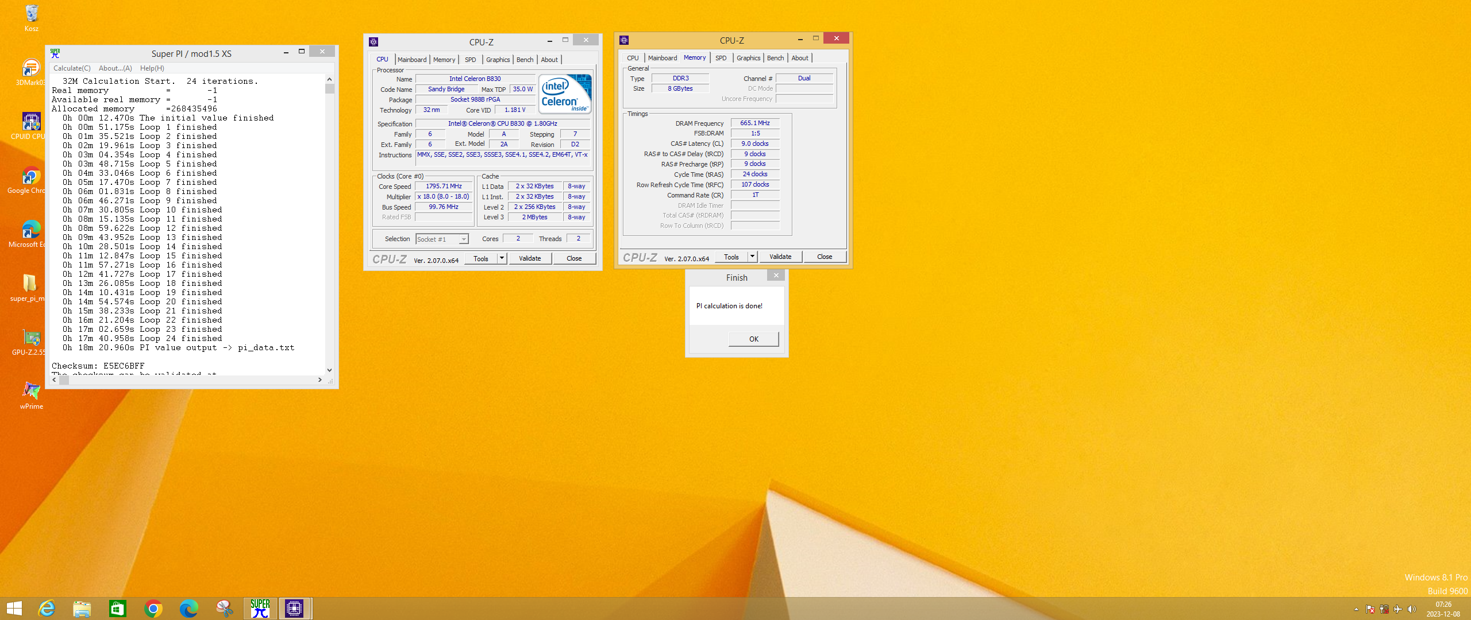The width and height of the screenshot is (1471, 620).
Task: Click Tools button in left CPU-Z
Action: (481, 258)
